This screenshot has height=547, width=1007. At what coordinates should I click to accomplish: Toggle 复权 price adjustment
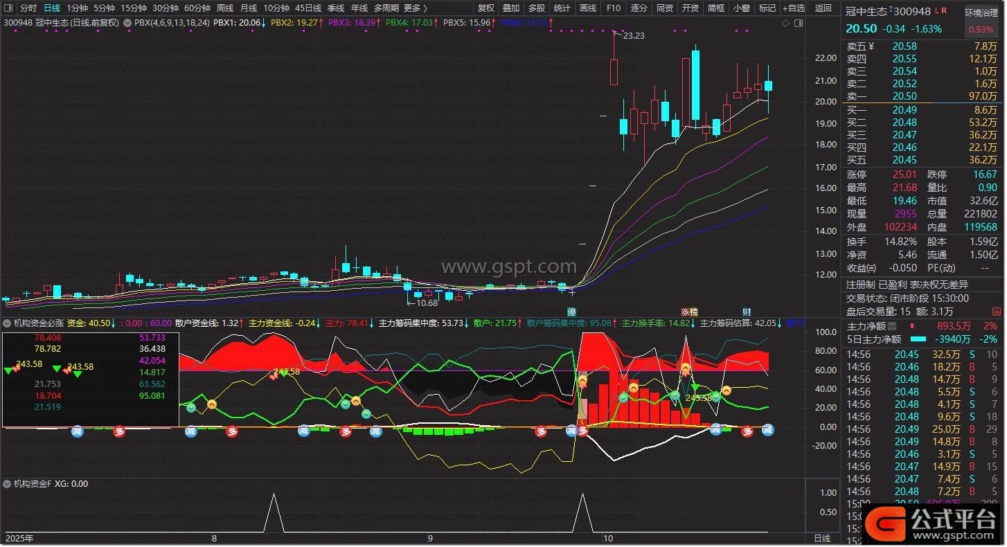point(487,8)
